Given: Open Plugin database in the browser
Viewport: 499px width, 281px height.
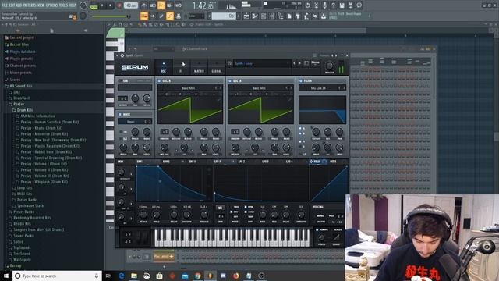Looking at the screenshot, I should [x=23, y=52].
